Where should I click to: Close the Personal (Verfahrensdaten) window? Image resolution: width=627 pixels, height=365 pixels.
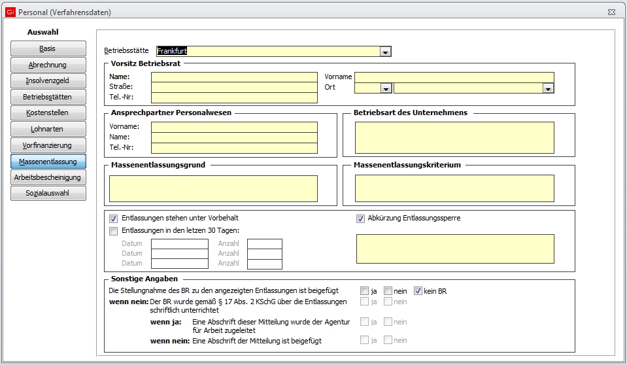pos(611,12)
